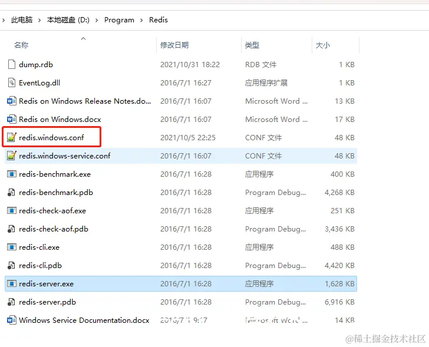Image resolution: width=429 pixels, height=347 pixels.
Task: Select Redis on Windows Release Notes file name
Action: (x=85, y=101)
